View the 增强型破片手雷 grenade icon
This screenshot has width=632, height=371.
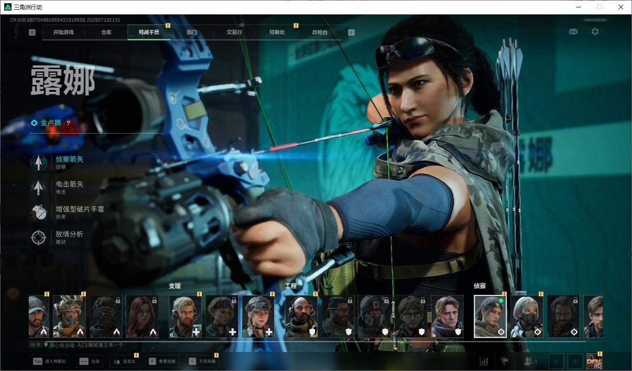39,212
